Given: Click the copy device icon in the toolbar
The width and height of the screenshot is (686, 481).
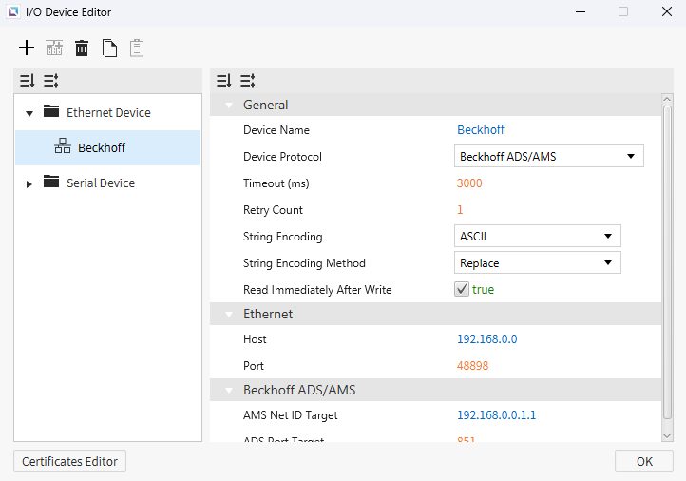Looking at the screenshot, I should tap(110, 48).
